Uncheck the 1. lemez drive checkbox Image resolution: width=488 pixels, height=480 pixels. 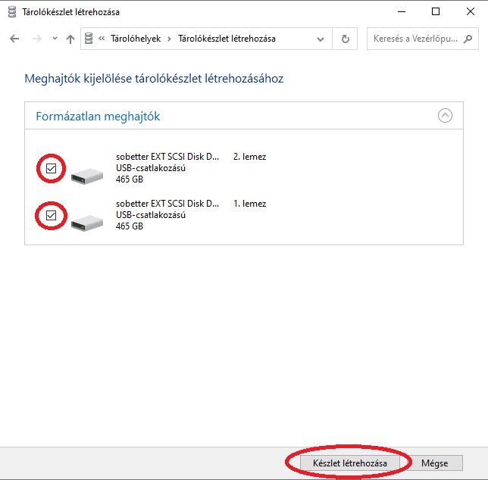click(52, 216)
